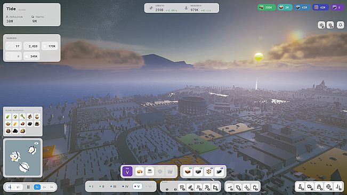Click the Tide island name panel
This screenshot has height=195, width=347.
pos(31,14)
